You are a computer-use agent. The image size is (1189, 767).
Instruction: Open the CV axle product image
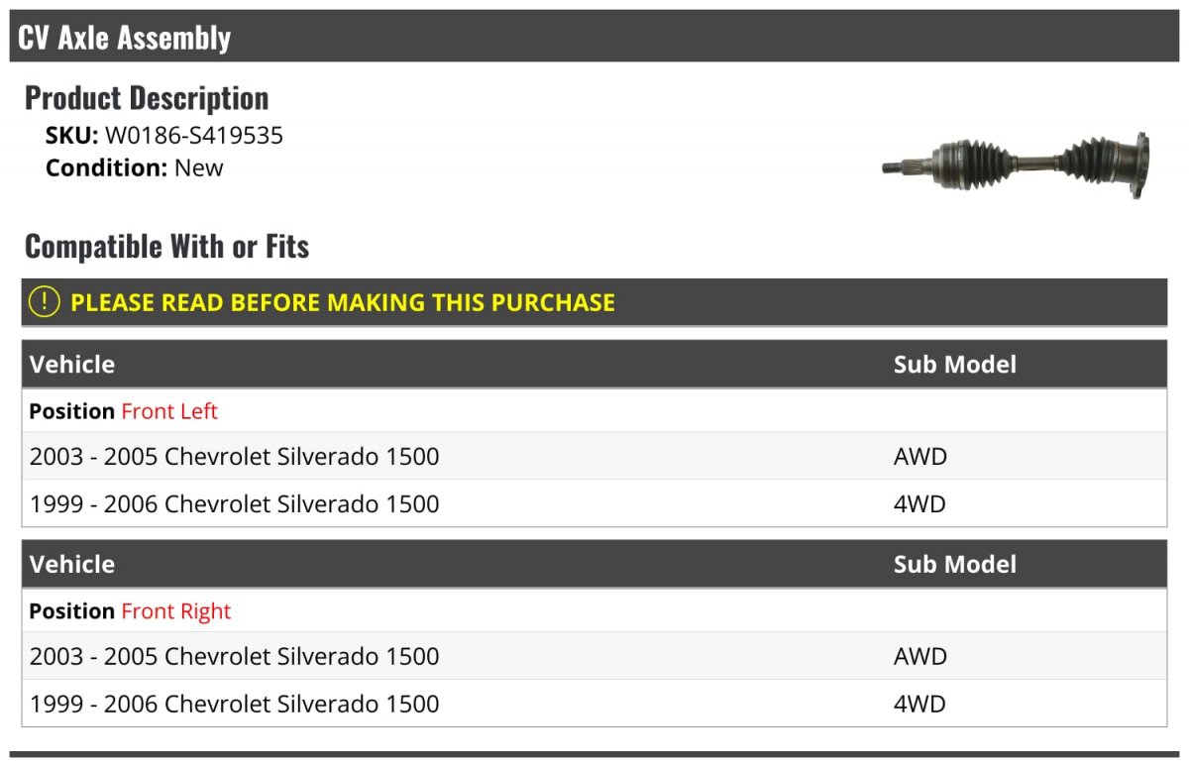[x=1016, y=165]
